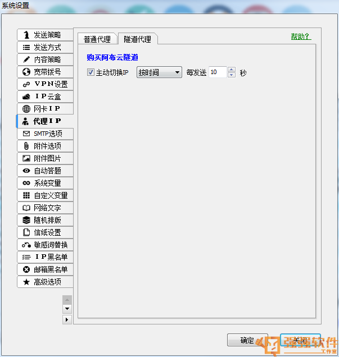
Task: Select the 隧道代理 tab
Action: pos(138,39)
